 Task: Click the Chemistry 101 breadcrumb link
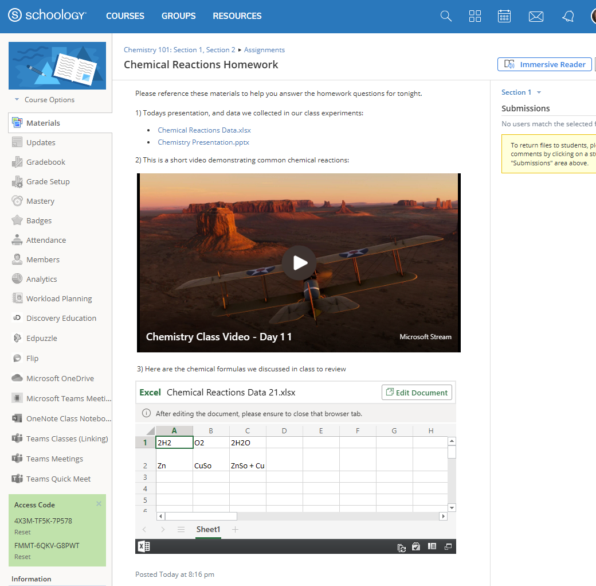(x=179, y=50)
